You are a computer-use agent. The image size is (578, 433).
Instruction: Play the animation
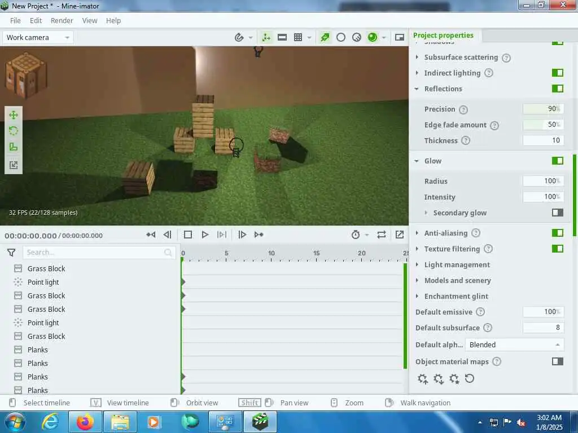pyautogui.click(x=205, y=235)
